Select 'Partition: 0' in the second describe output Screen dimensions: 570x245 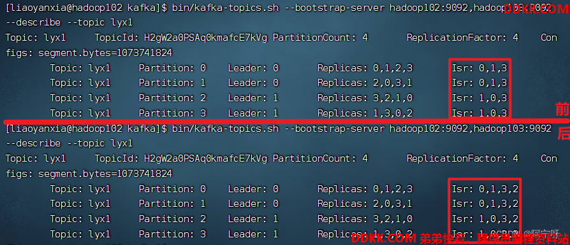click(173, 189)
